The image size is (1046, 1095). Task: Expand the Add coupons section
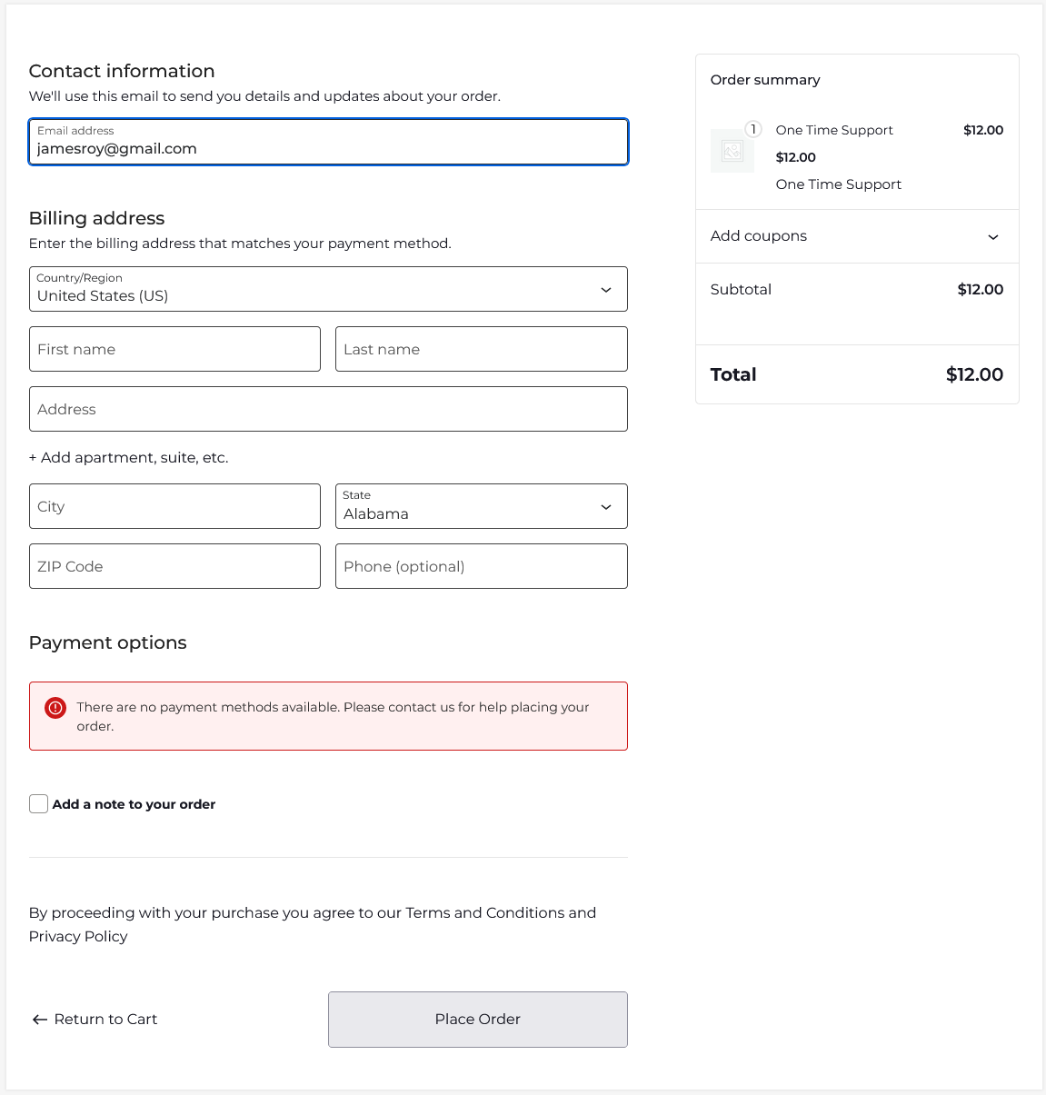coord(856,236)
